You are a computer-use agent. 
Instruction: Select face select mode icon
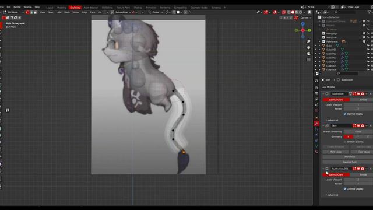35,12
